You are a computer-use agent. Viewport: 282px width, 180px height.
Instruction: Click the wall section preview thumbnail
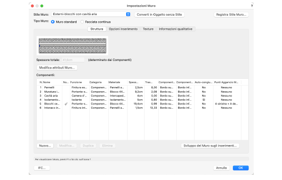click(x=72, y=46)
